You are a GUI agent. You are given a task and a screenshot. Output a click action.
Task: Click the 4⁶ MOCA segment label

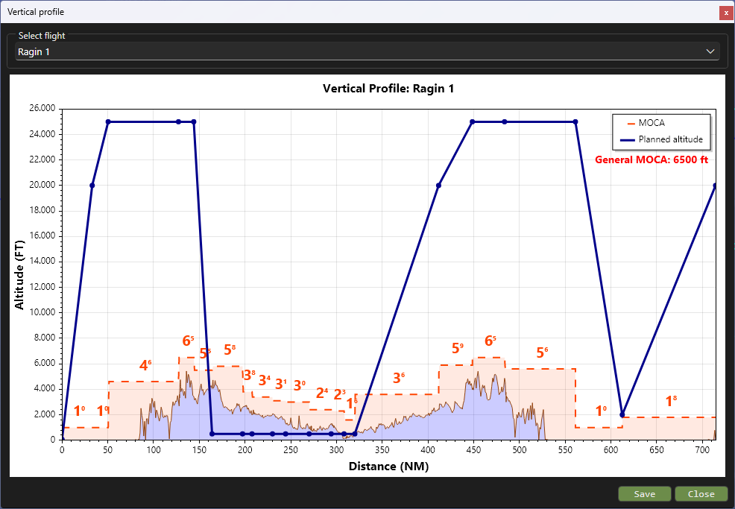[x=145, y=366]
